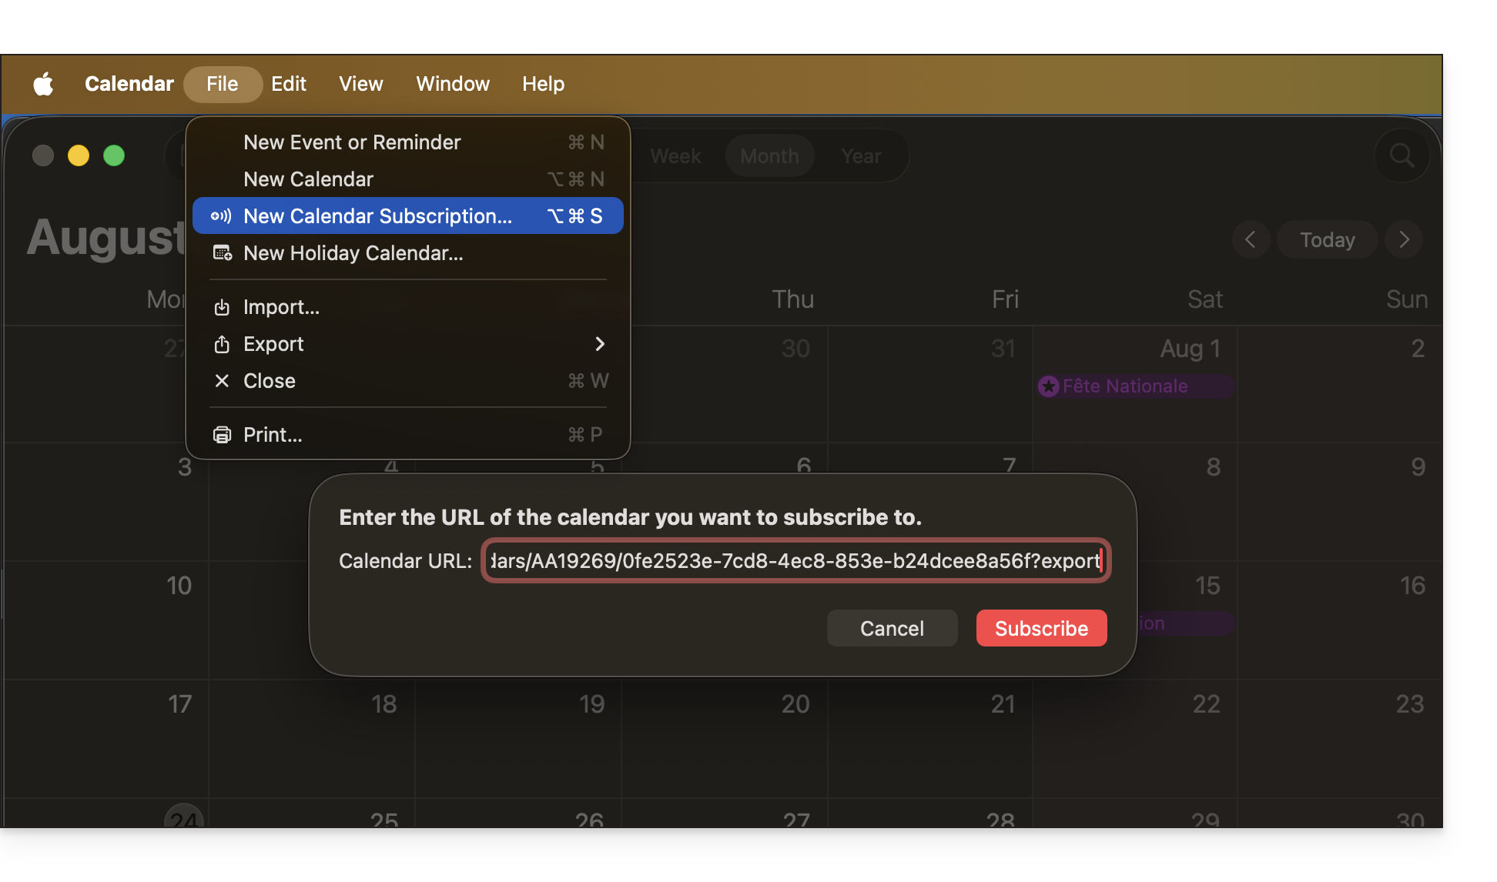Select day 16 in the calendar
The image size is (1497, 882).
[x=1412, y=586]
